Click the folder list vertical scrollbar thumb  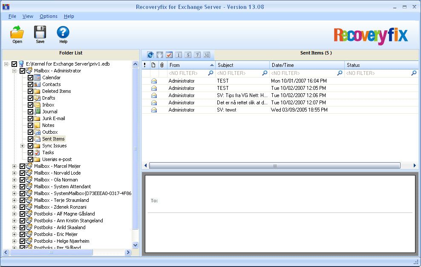[136, 149]
